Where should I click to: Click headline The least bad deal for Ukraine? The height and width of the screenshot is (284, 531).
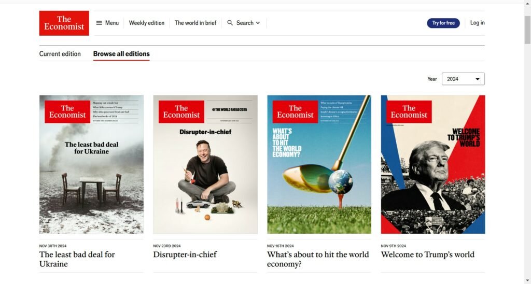pos(77,259)
